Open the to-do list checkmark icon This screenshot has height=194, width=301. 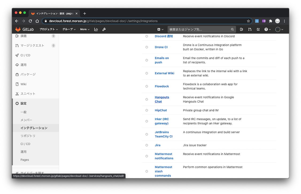point(258,29)
